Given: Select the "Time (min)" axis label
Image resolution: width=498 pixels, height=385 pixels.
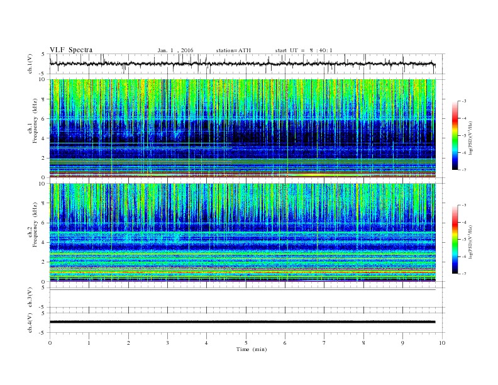Looking at the screenshot, I should [x=252, y=349].
